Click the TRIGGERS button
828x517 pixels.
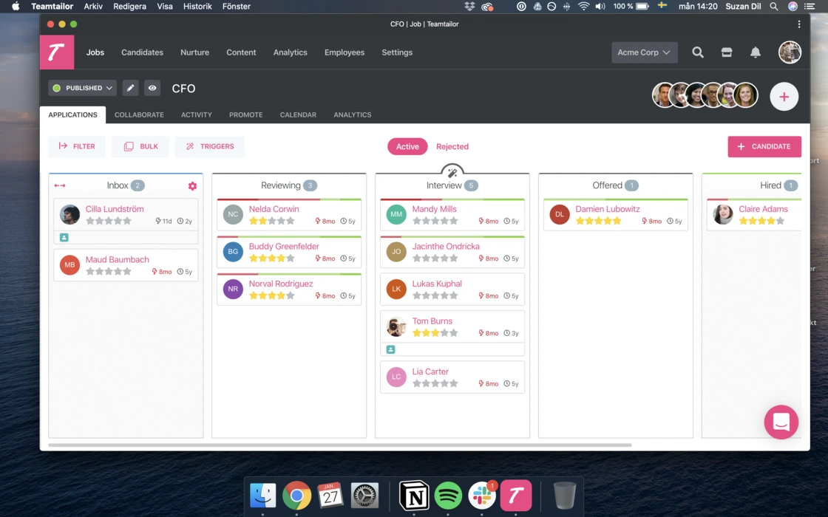point(210,147)
